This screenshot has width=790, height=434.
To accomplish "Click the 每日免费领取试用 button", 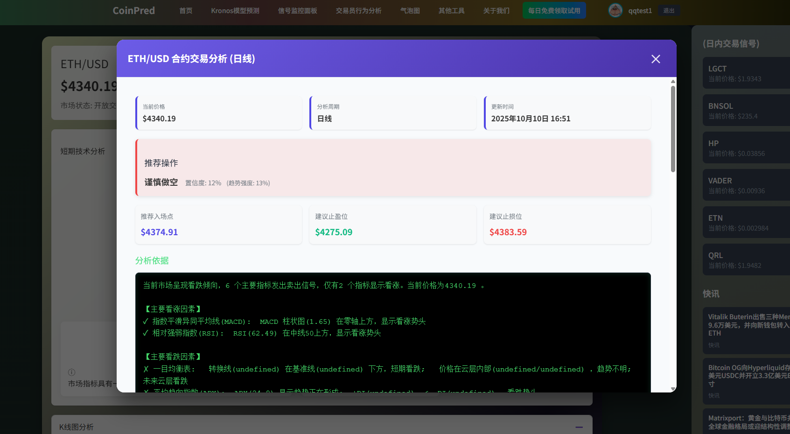I will (554, 11).
